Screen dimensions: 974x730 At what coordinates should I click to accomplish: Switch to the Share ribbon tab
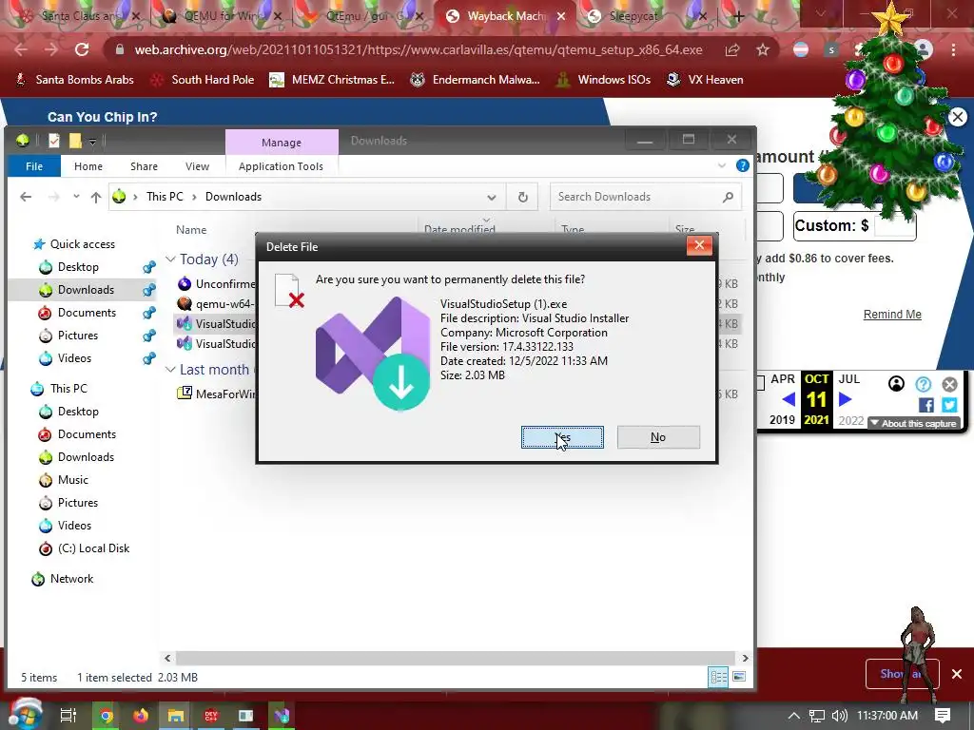coord(145,166)
